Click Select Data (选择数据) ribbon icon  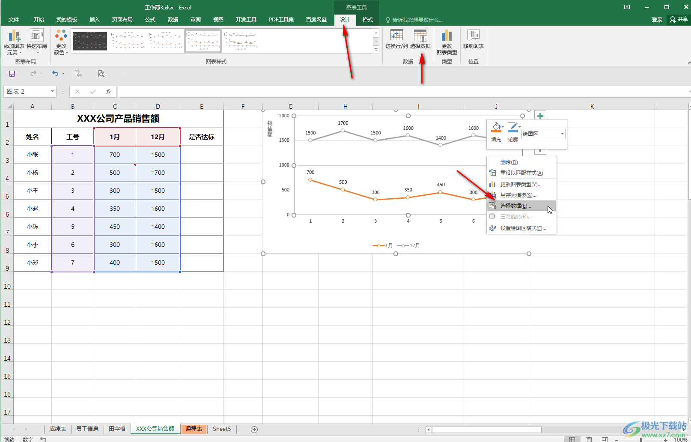coord(420,36)
